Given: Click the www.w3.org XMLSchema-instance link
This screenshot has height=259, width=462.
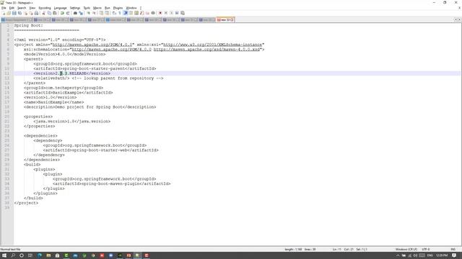Looking at the screenshot, I should pos(212,45).
